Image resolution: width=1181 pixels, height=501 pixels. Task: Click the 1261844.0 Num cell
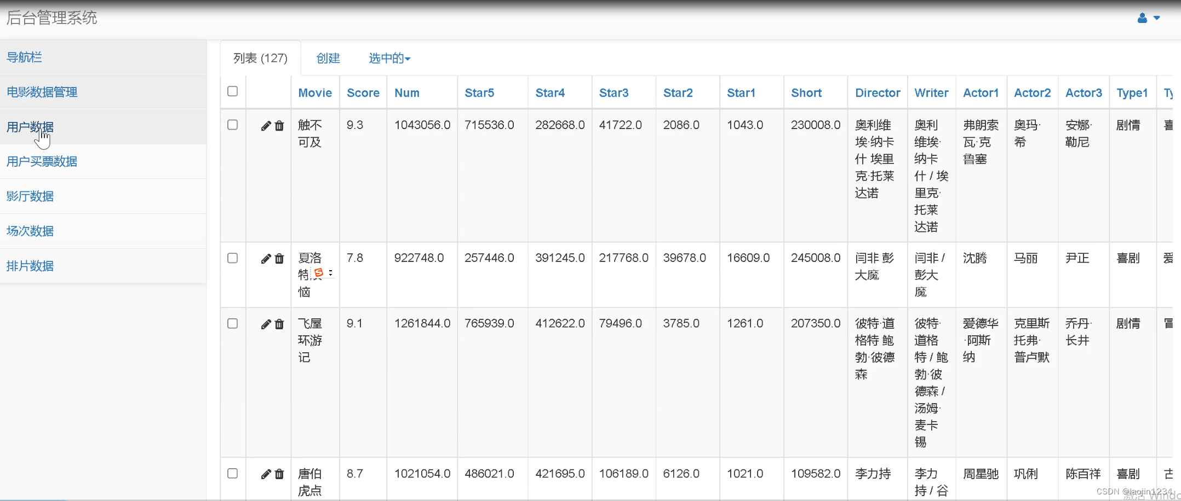point(422,323)
